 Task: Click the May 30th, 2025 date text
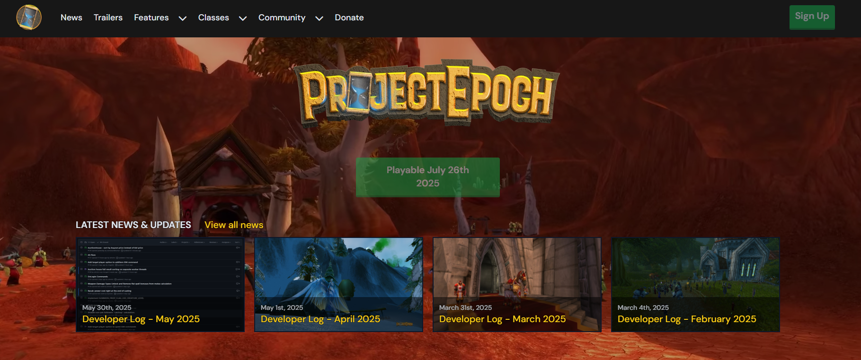[x=107, y=307]
